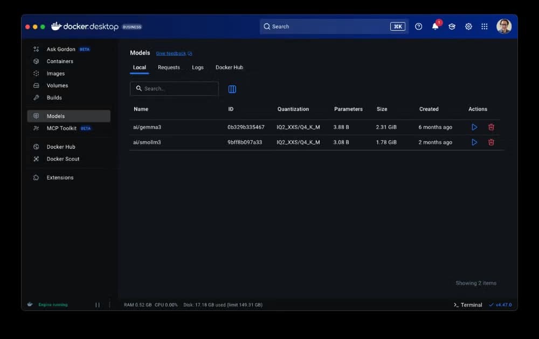
Task: Open the Terminal panel
Action: 468,305
